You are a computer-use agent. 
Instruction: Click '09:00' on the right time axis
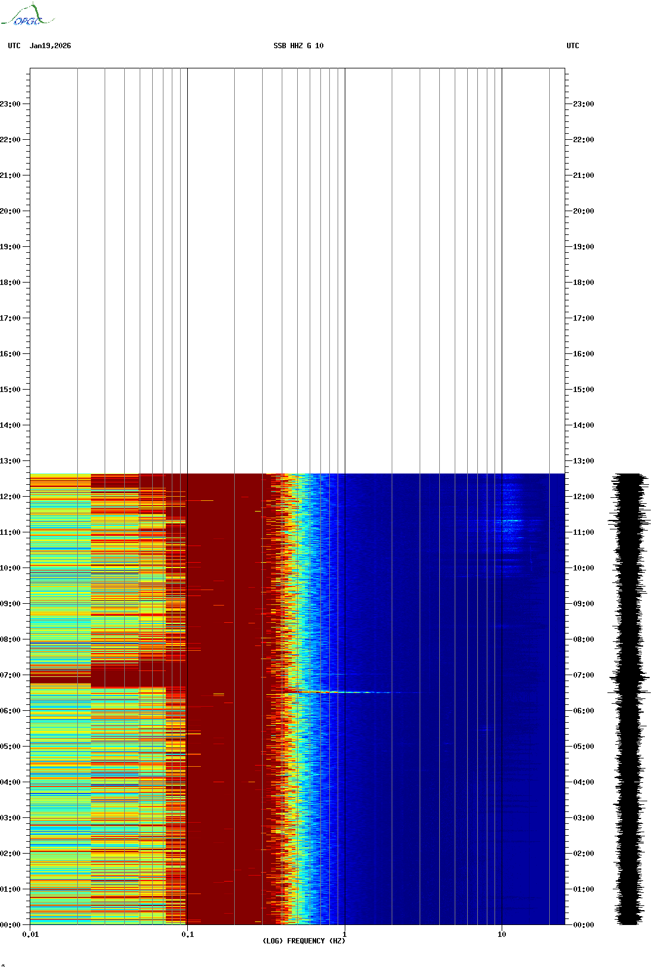pos(584,604)
